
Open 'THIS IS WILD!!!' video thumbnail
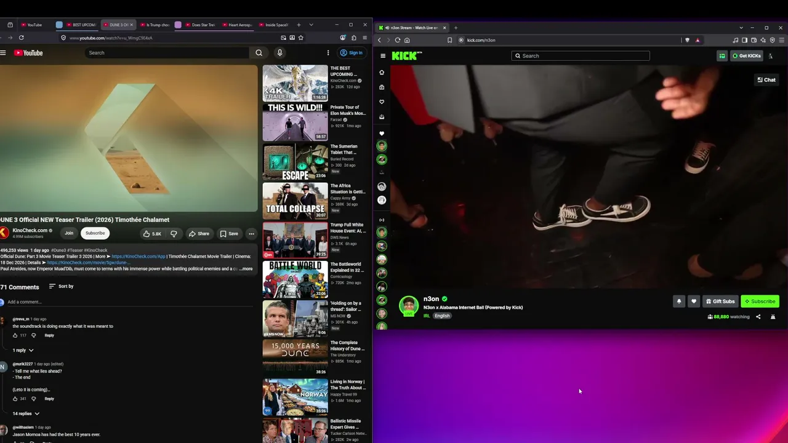295,122
